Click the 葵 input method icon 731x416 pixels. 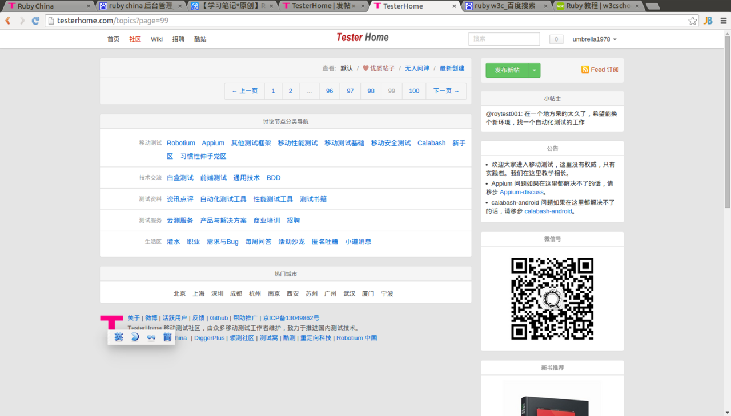click(x=118, y=337)
